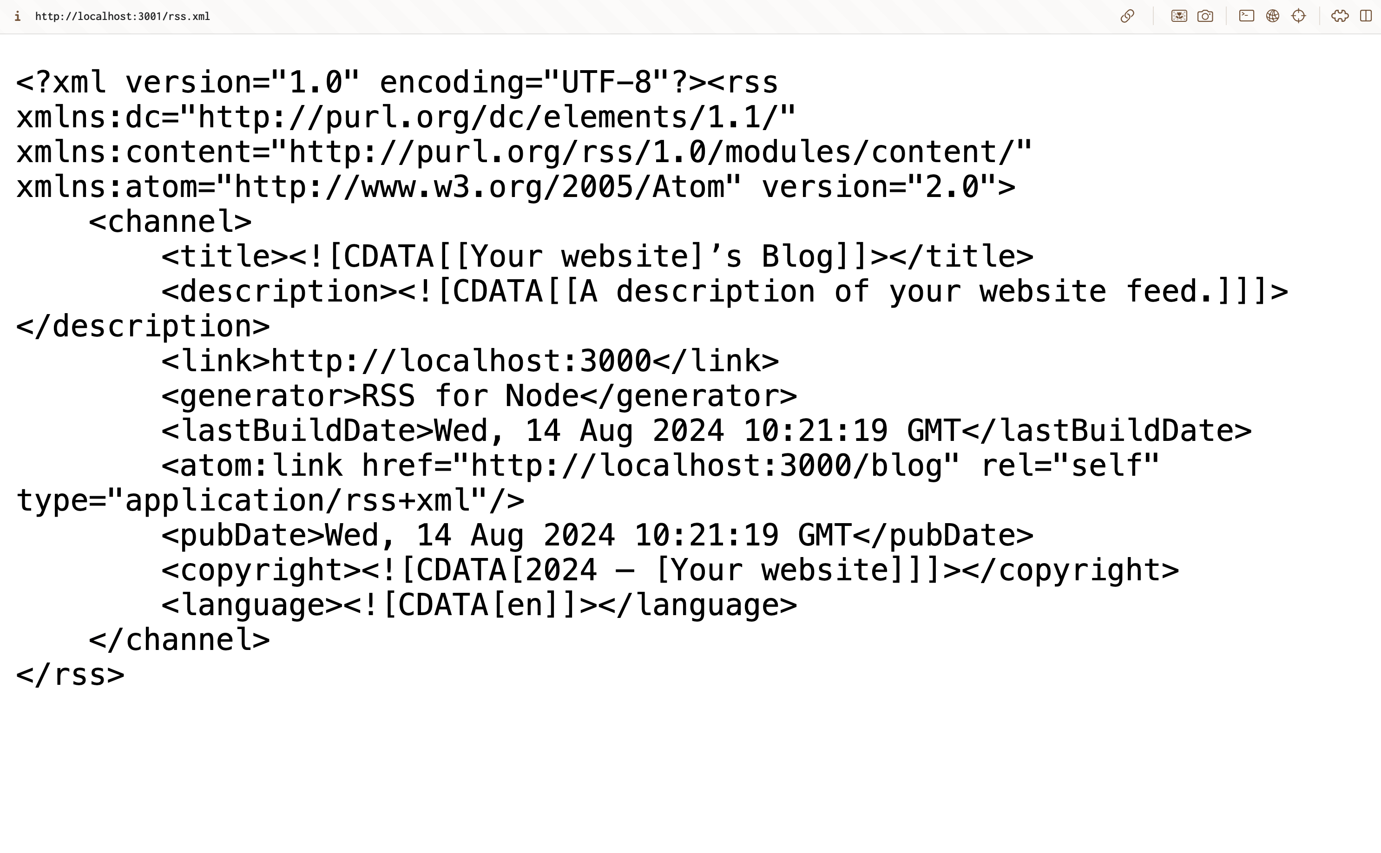Image resolution: width=1381 pixels, height=853 pixels.
Task: Click the lastBuildDate line text
Action: tap(707, 431)
